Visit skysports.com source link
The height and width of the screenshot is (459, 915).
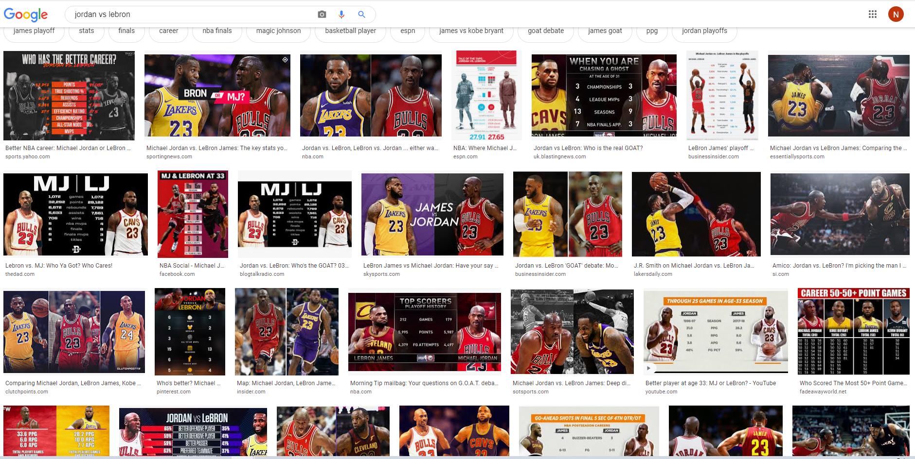[x=381, y=274]
